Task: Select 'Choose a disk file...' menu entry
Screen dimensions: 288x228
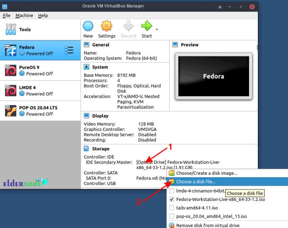Action: click(228, 181)
